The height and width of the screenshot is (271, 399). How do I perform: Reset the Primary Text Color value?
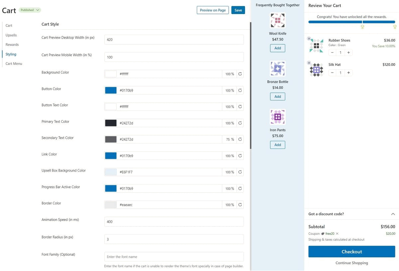240,123
